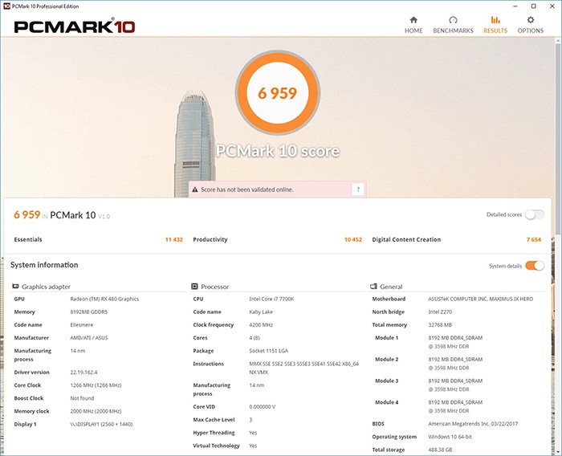Click the Module 4 memory entry
The width and height of the screenshot is (562, 456).
(455, 406)
